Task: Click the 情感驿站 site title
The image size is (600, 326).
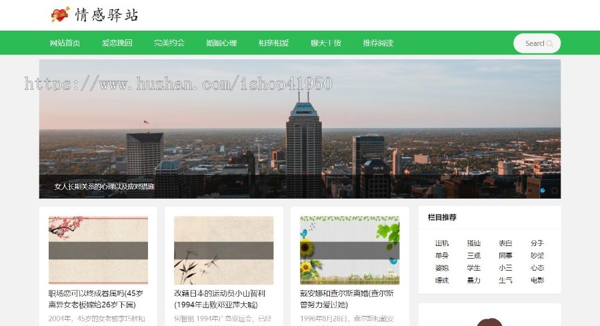Action: [107, 15]
